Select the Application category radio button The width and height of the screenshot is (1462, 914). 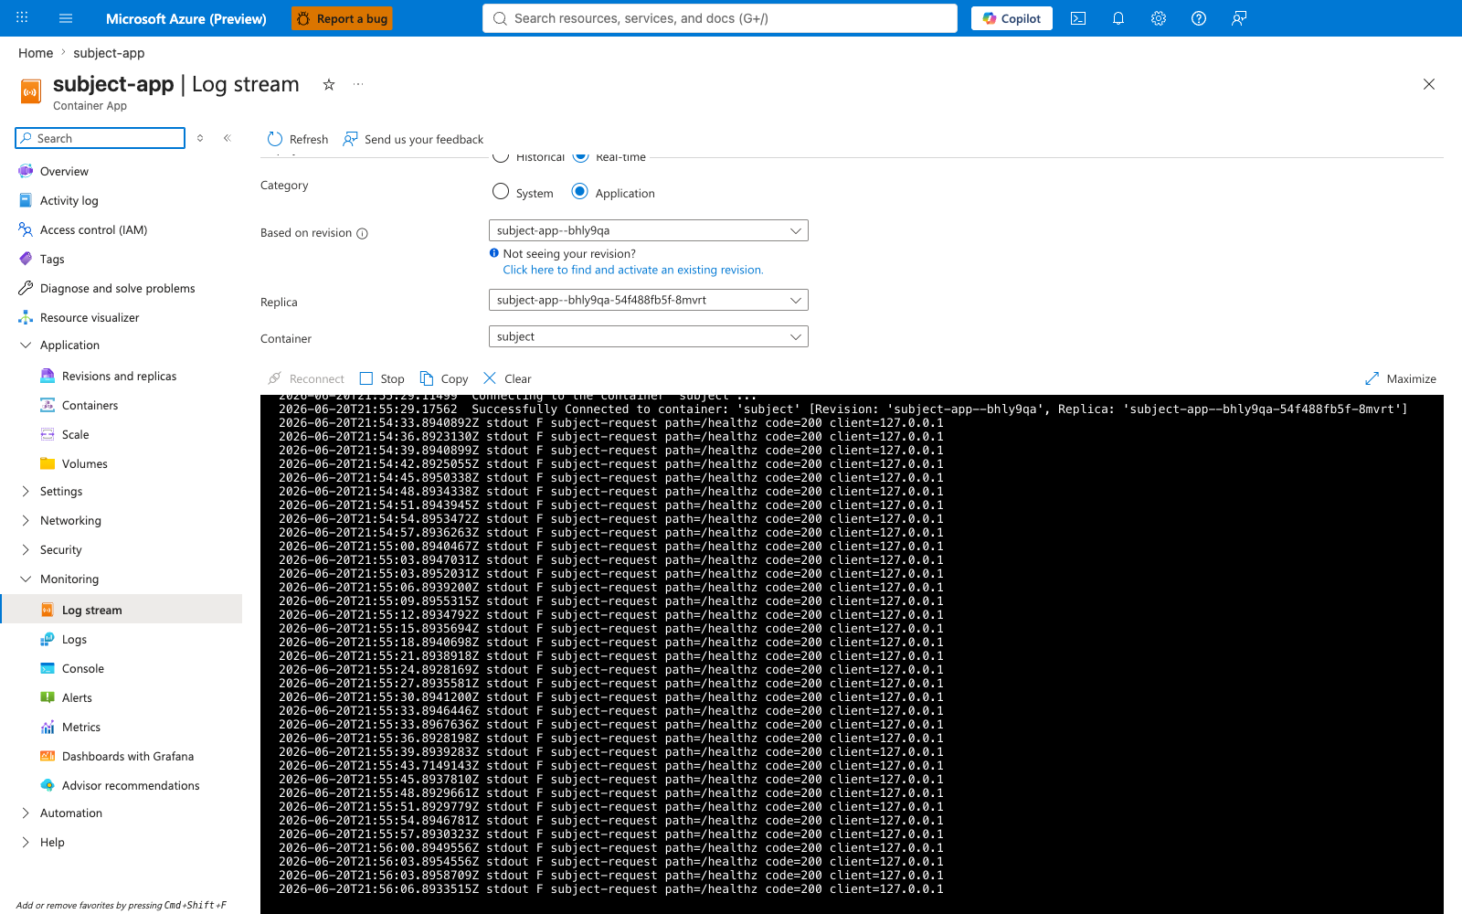pyautogui.click(x=579, y=192)
